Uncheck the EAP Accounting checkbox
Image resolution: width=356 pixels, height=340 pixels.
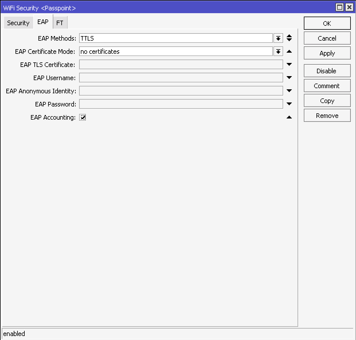83,117
